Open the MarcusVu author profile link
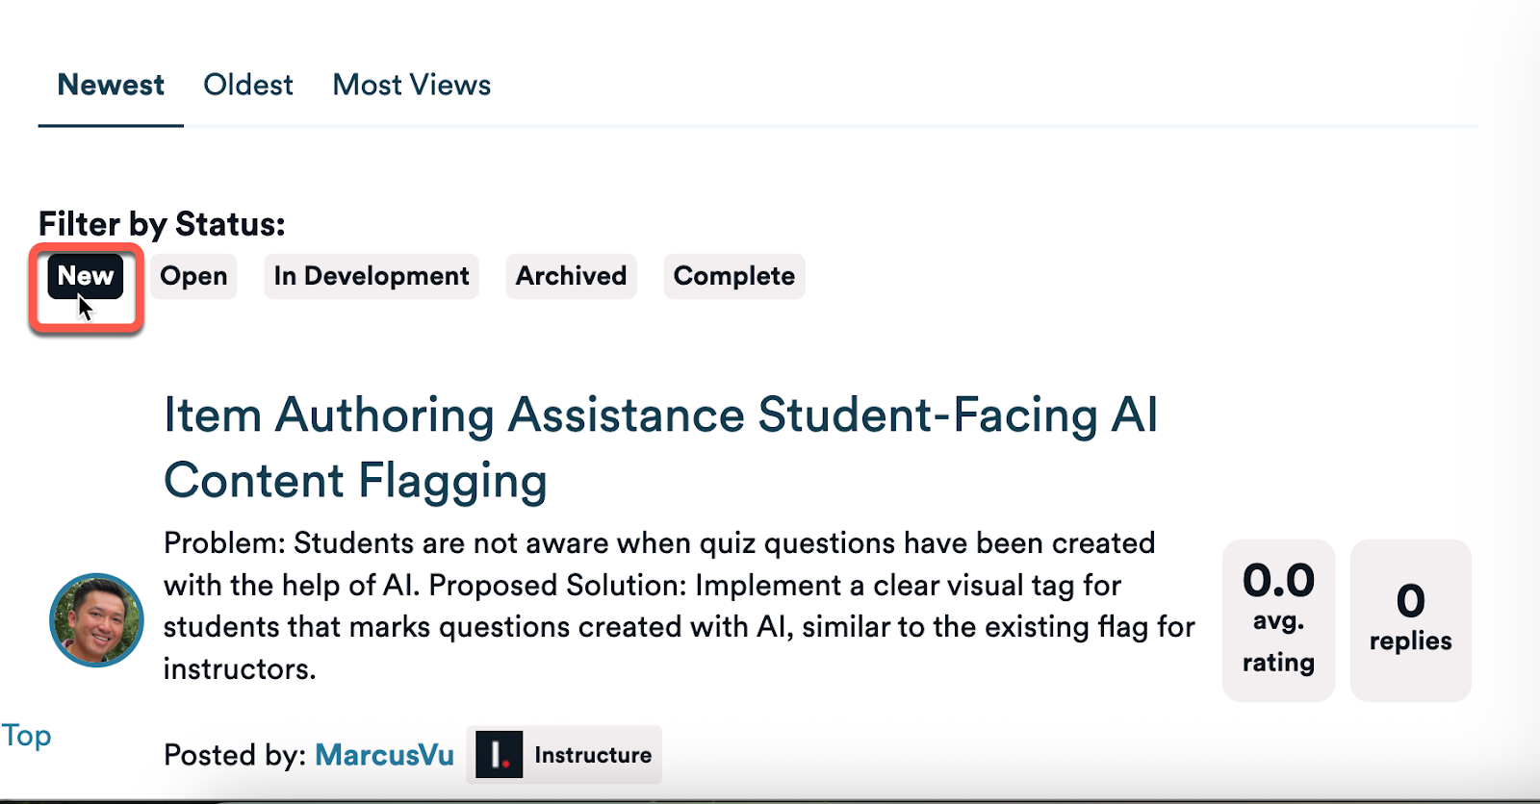This screenshot has width=1540, height=804. tap(384, 755)
